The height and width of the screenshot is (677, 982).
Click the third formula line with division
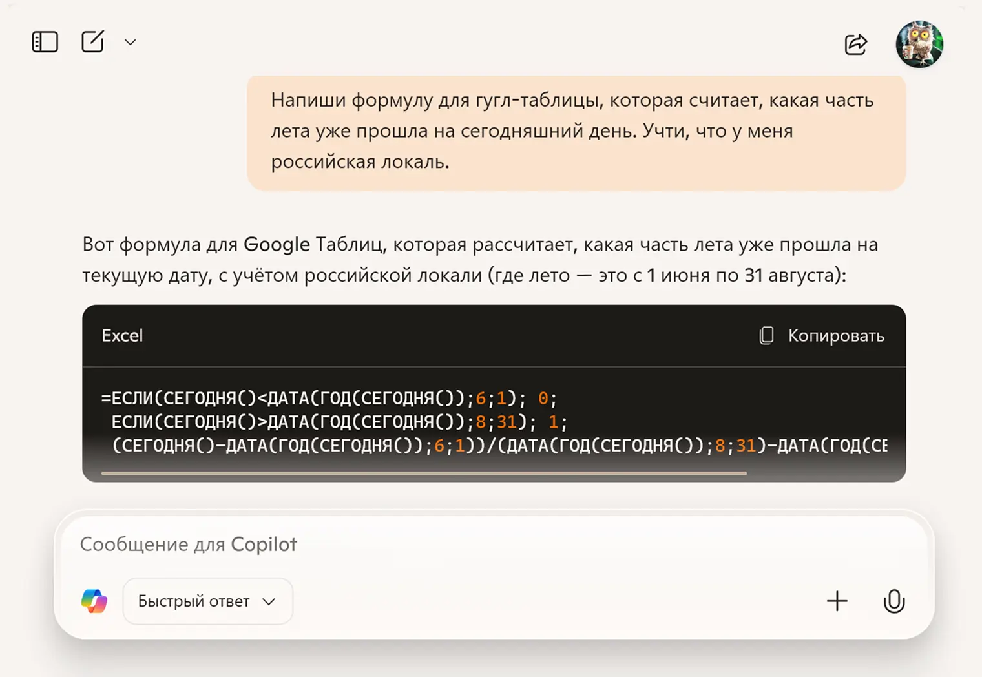click(499, 446)
